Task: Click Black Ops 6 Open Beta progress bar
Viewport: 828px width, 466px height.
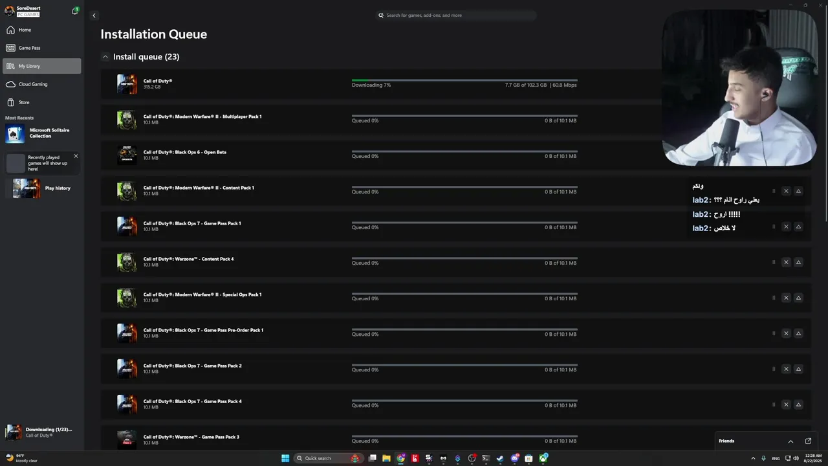Action: tap(464, 151)
